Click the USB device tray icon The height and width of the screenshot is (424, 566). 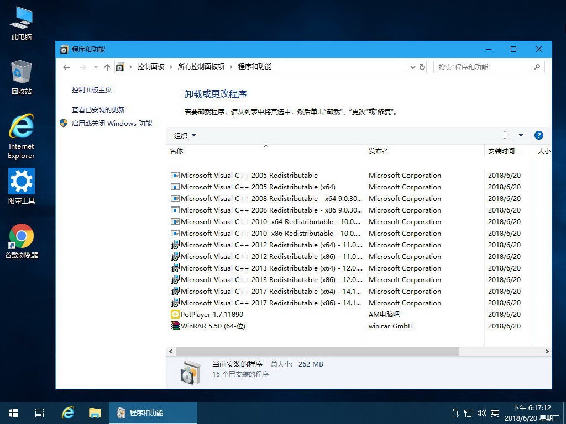tap(455, 413)
